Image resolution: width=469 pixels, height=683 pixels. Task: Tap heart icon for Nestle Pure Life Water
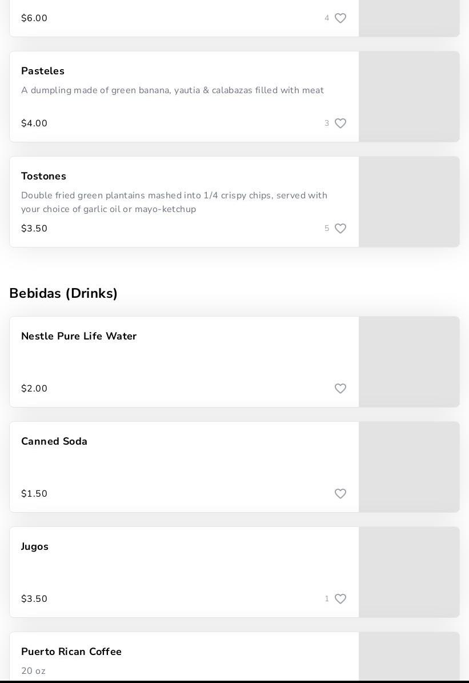click(x=340, y=388)
